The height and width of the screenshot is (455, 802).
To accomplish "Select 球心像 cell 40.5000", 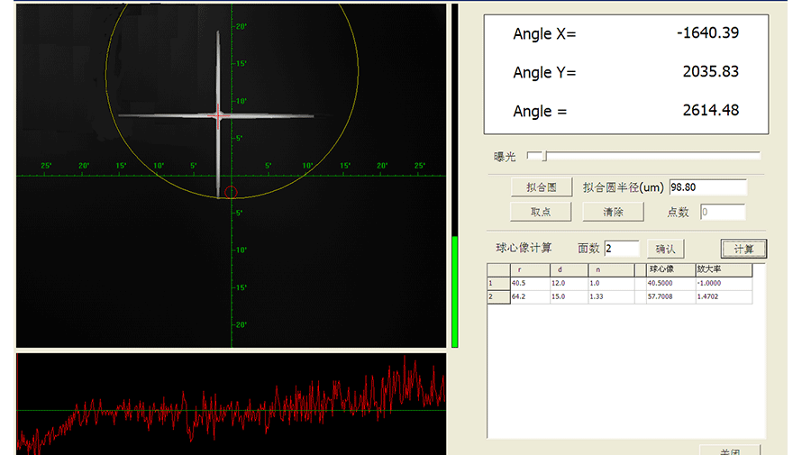I will click(670, 283).
